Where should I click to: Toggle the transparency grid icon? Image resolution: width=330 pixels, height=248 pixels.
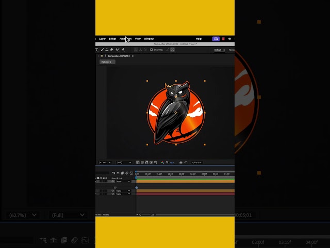click(142, 162)
